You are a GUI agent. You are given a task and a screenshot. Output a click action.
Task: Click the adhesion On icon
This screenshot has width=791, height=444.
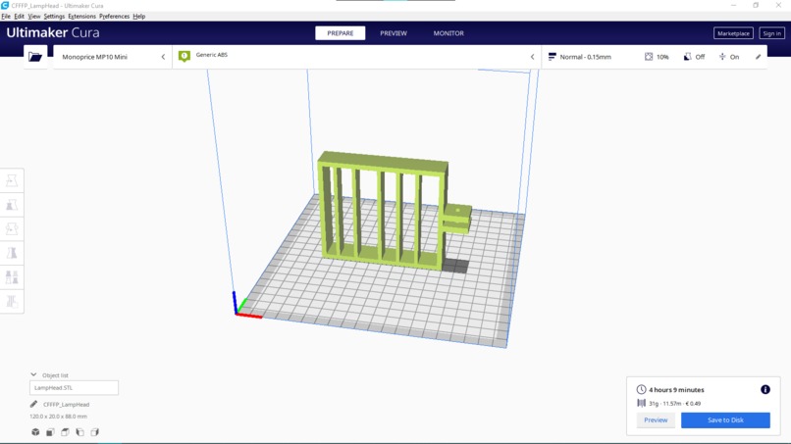[722, 57]
